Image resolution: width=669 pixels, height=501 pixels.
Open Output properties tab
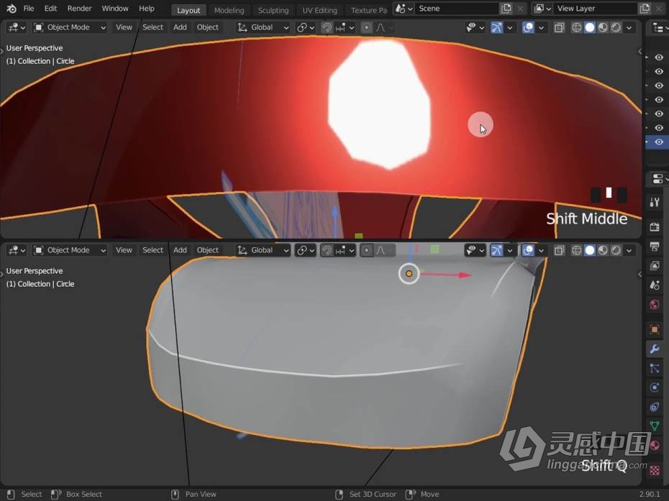[655, 247]
